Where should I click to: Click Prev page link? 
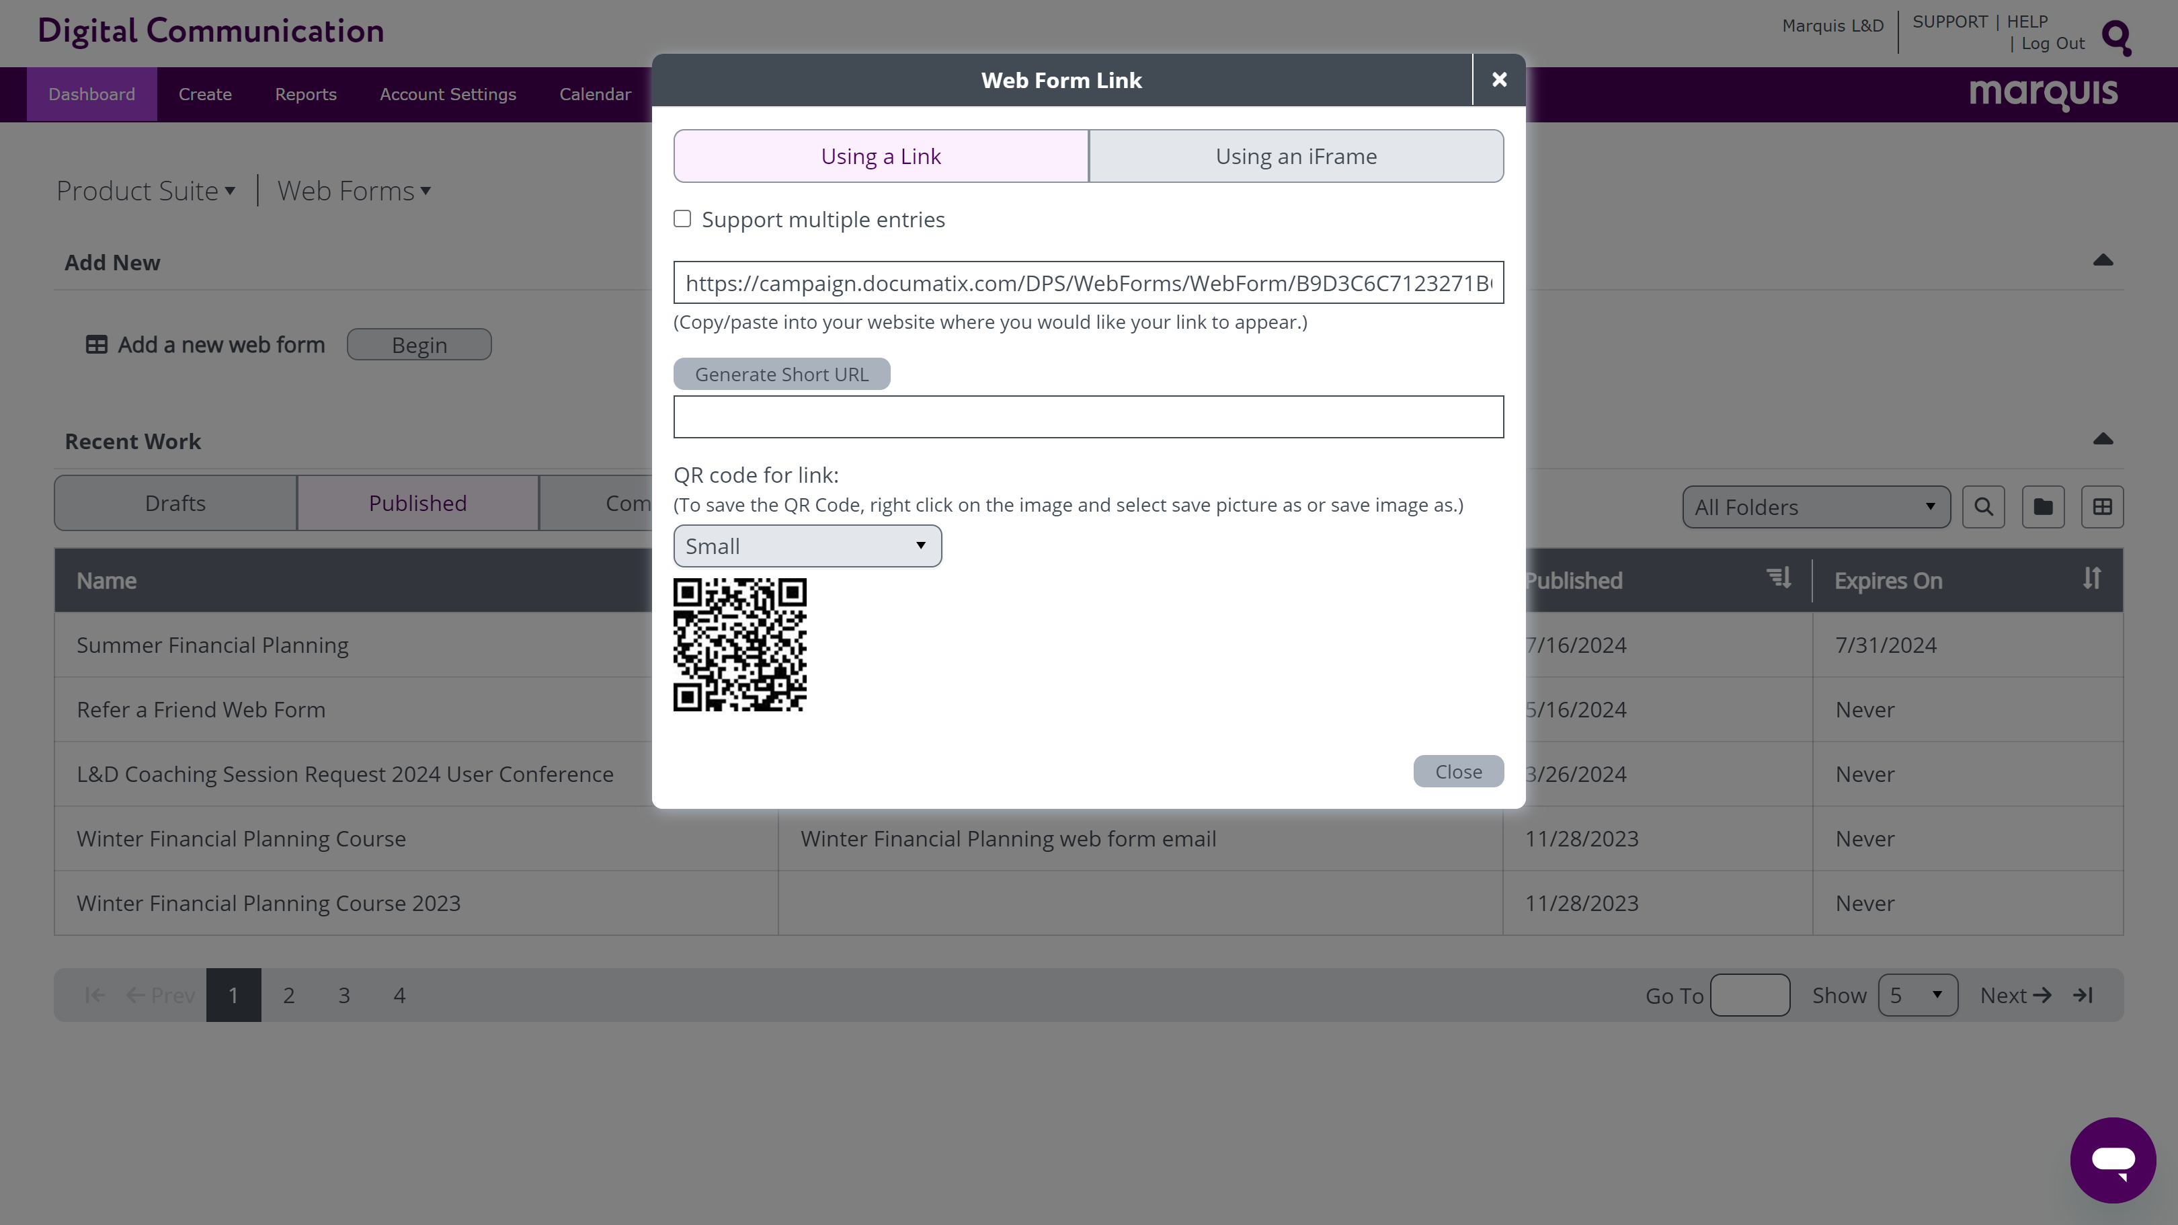pyautogui.click(x=161, y=995)
